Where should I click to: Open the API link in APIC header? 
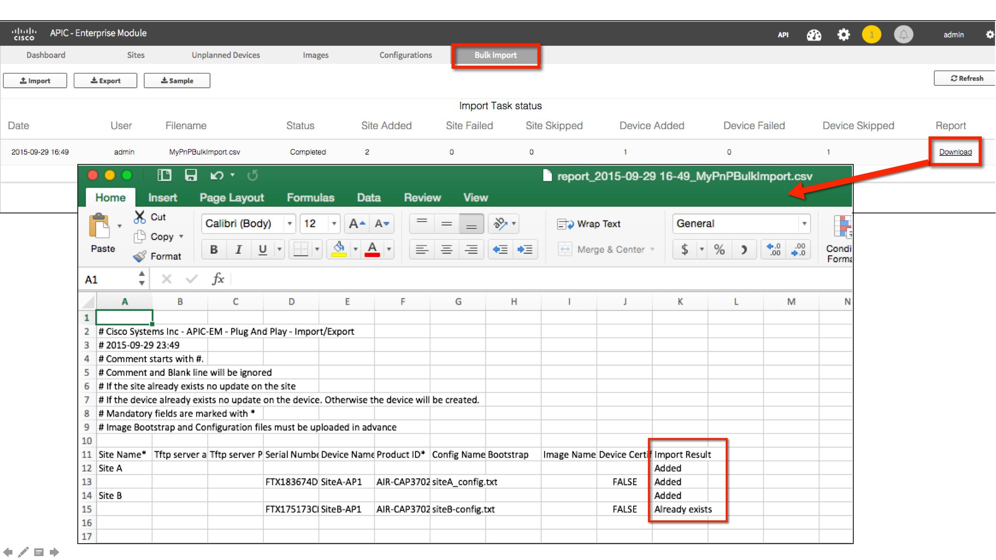coord(783,35)
